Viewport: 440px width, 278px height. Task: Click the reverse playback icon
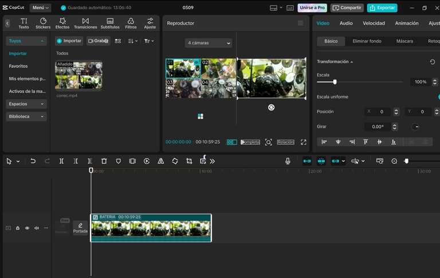[147, 161]
